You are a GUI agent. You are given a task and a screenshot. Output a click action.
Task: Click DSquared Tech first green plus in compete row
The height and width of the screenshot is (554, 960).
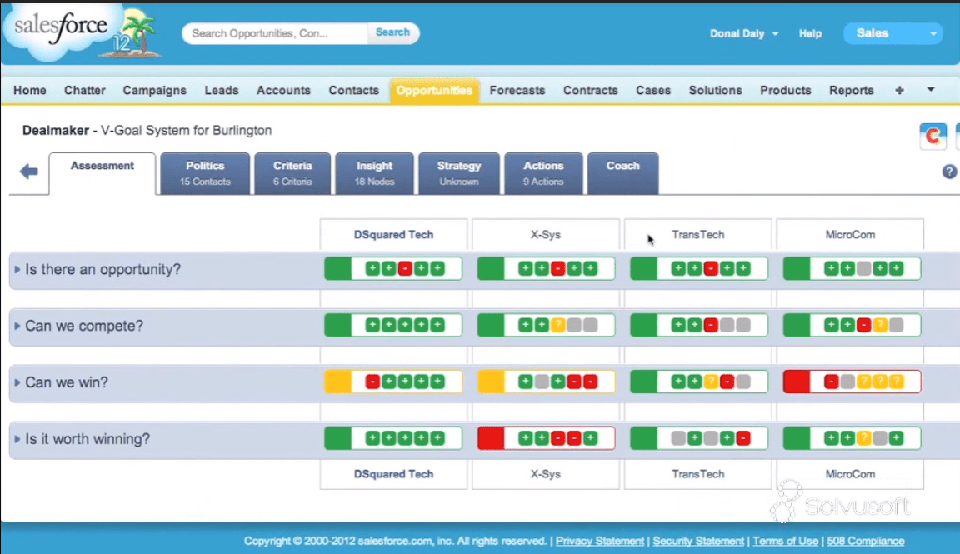372,325
